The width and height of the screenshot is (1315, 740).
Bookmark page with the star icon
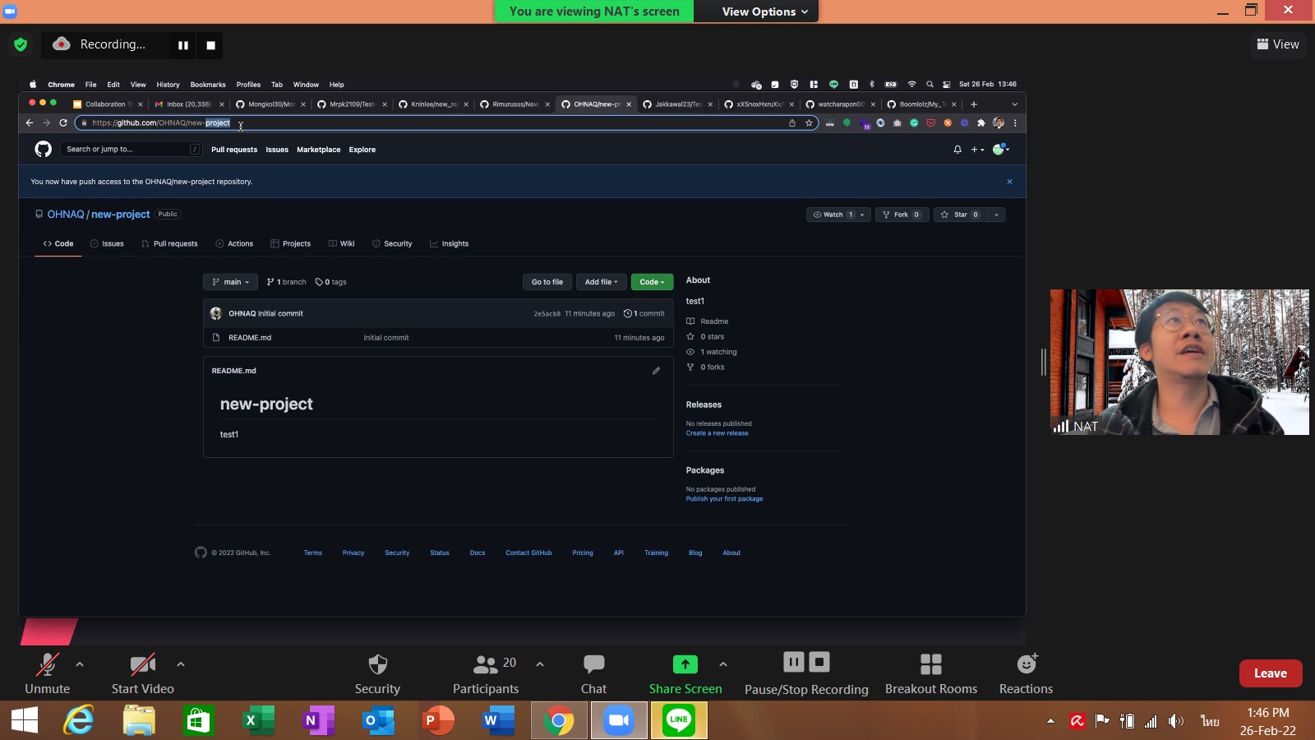[809, 123]
